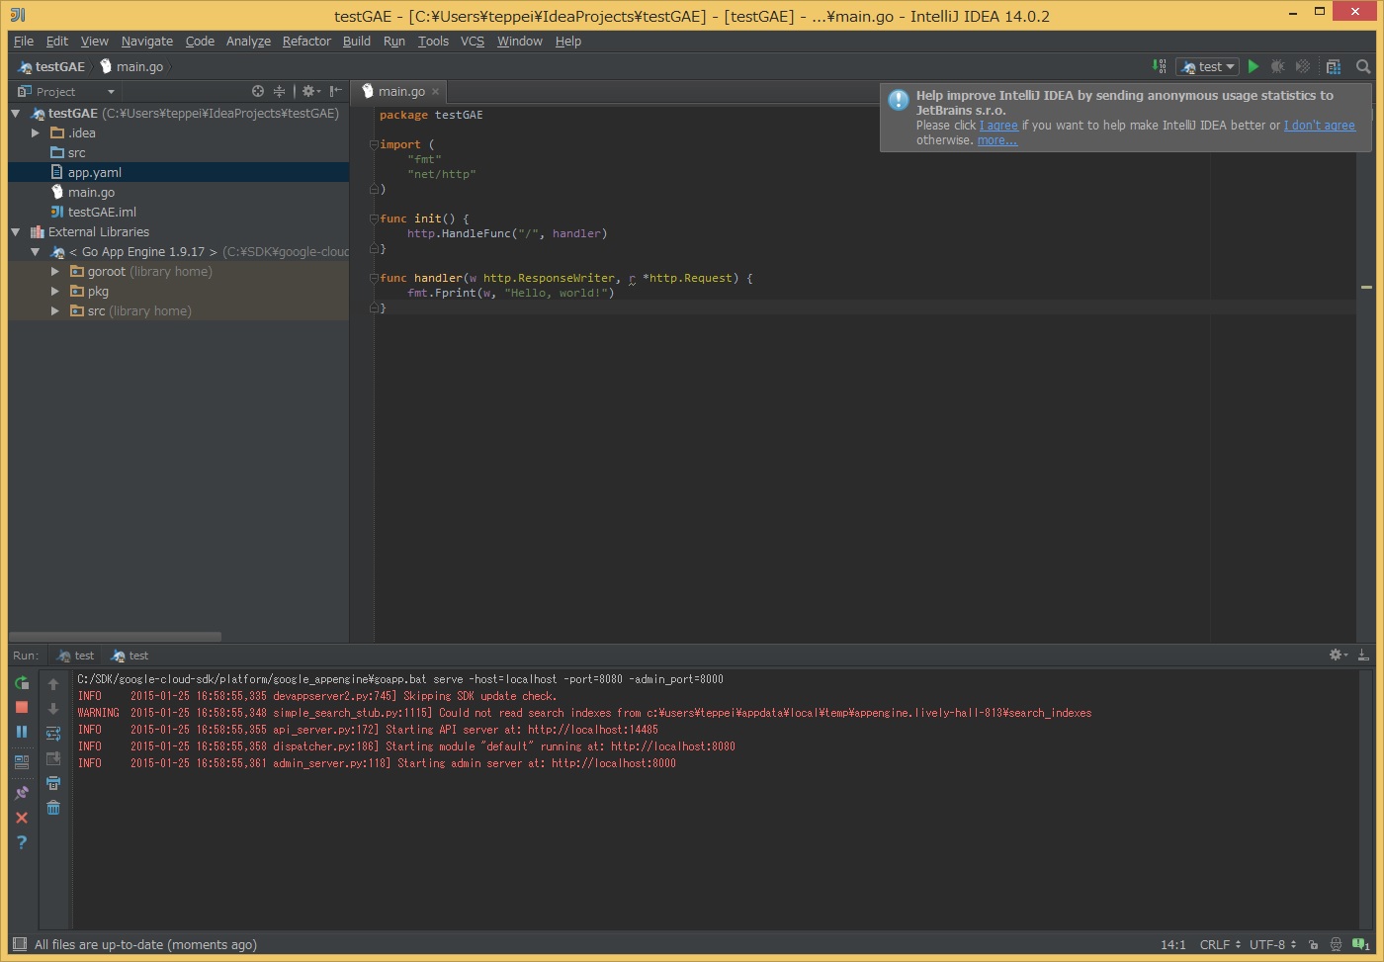Hide the Run tool window
This screenshot has height=962, width=1384.
coord(1363,655)
